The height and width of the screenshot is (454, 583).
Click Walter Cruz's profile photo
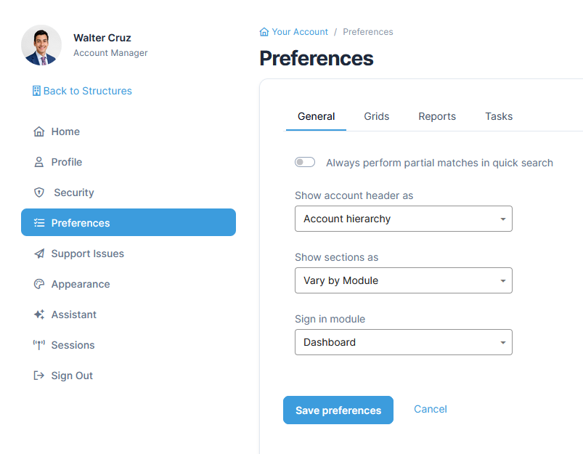tap(41, 45)
